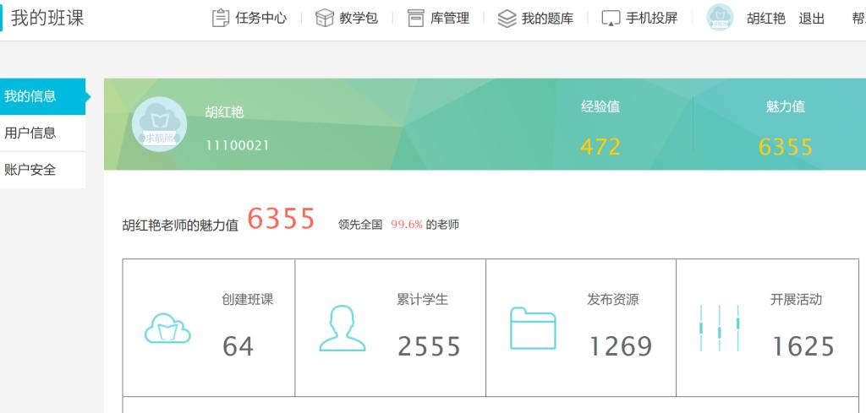Viewport: 866px width, 413px height.
Task: Click the Library Management archive icon
Action: coord(415,18)
